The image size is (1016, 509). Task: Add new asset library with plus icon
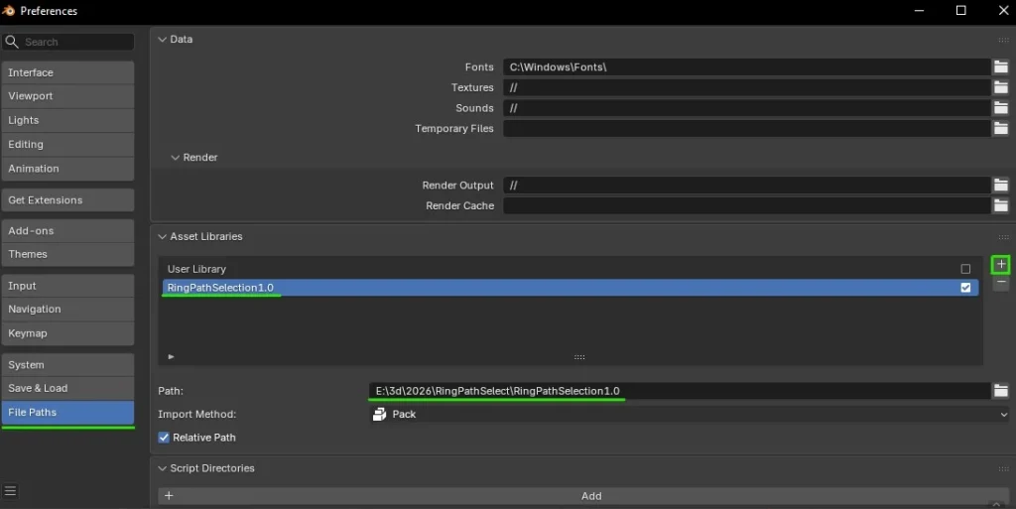pos(1001,265)
